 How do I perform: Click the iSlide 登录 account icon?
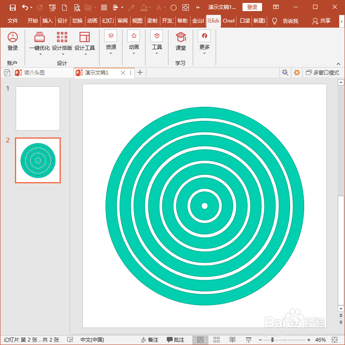[12, 41]
